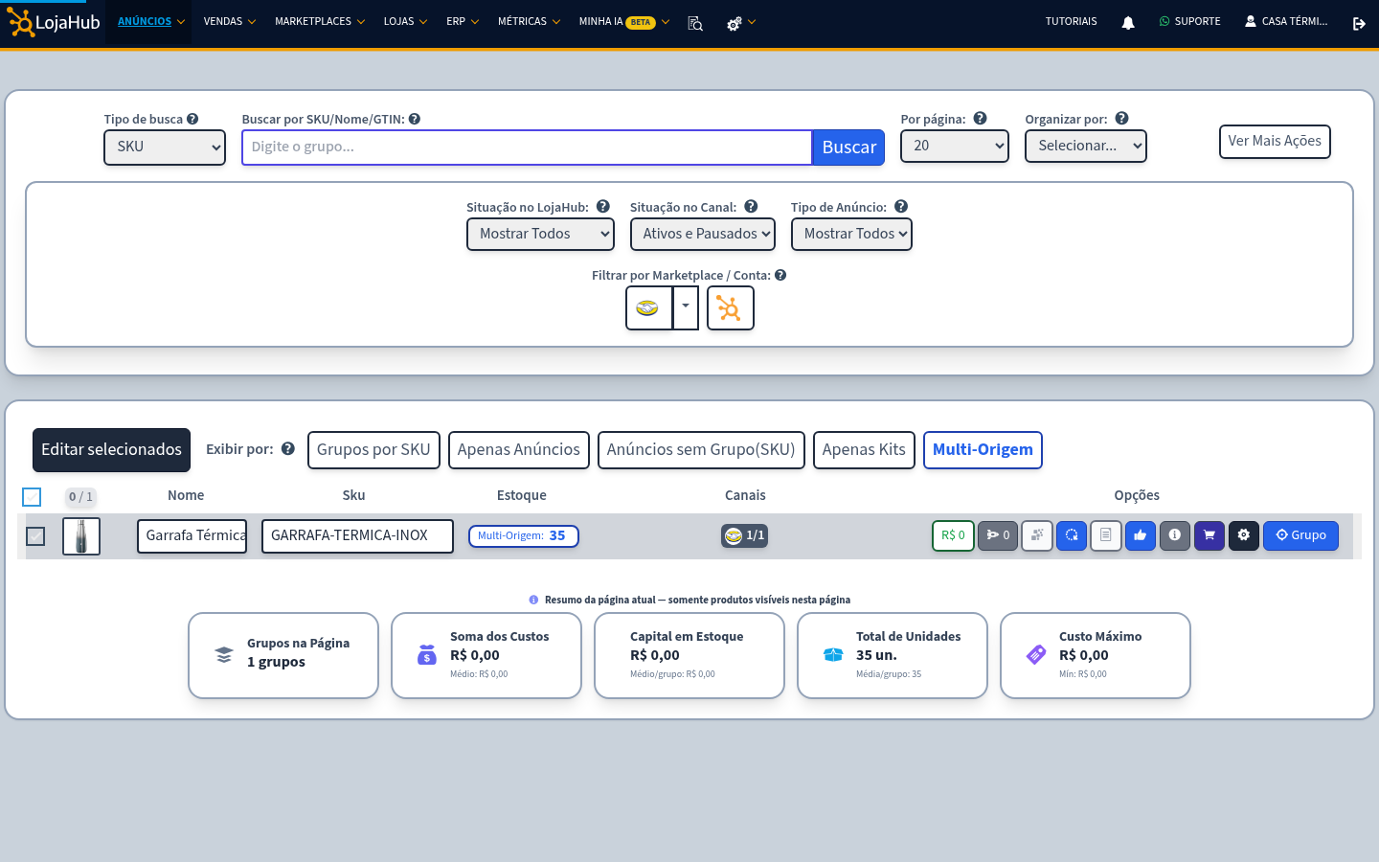Check the Garrafa Térmica row checkbox

pos(35,536)
